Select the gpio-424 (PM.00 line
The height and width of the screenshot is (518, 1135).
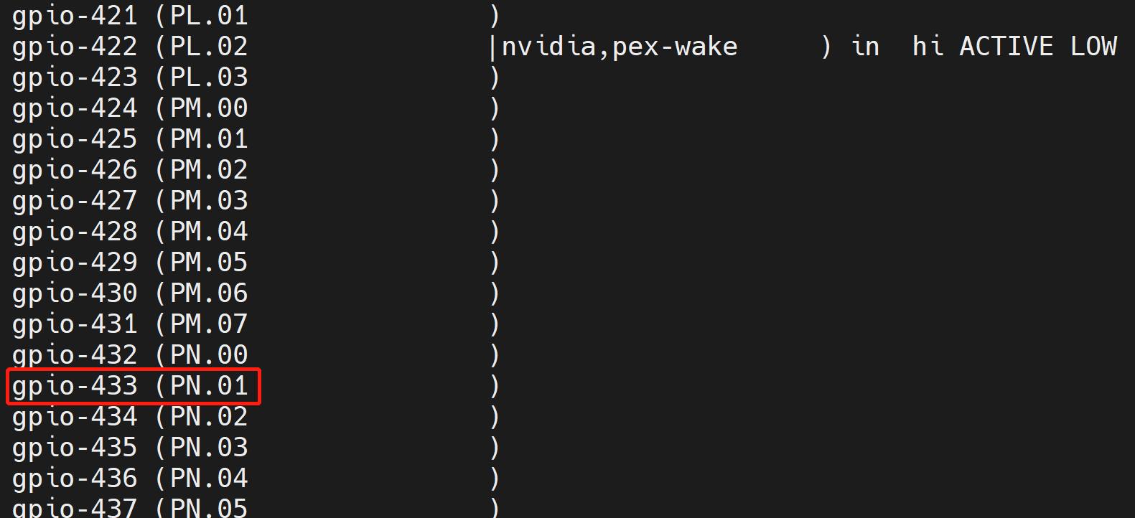(x=130, y=109)
